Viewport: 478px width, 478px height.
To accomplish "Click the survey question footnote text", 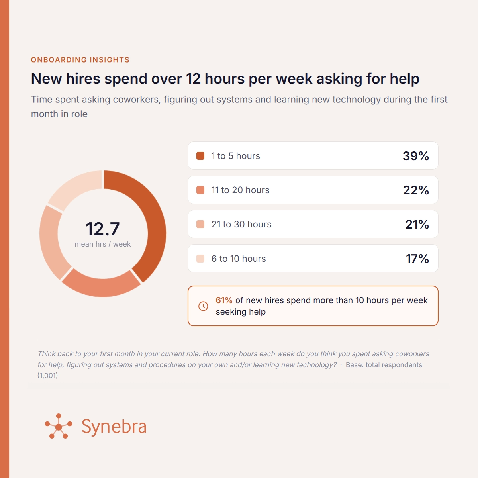I will (x=233, y=364).
